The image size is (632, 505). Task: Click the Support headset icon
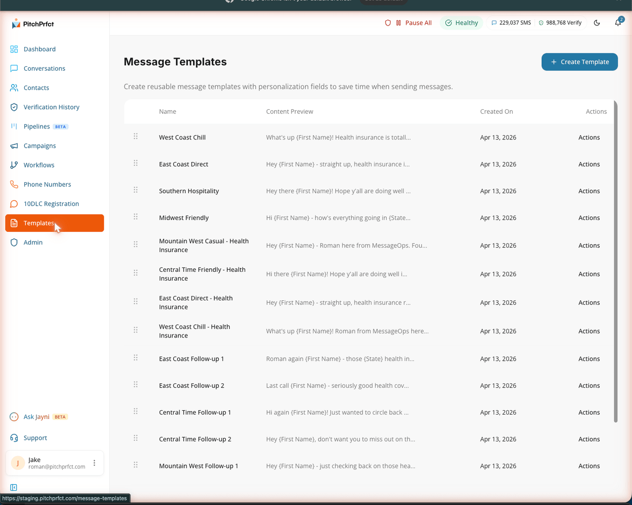(x=14, y=438)
